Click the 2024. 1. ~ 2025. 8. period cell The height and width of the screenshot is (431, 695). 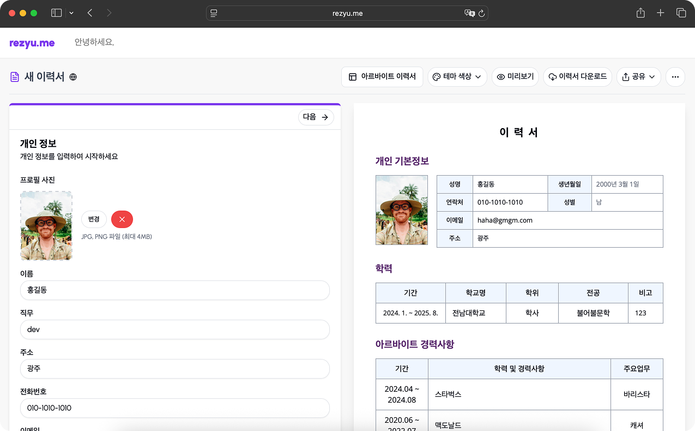tap(410, 313)
